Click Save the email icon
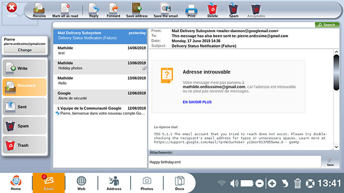Screen dimensions: 344x193 pos(166,10)
